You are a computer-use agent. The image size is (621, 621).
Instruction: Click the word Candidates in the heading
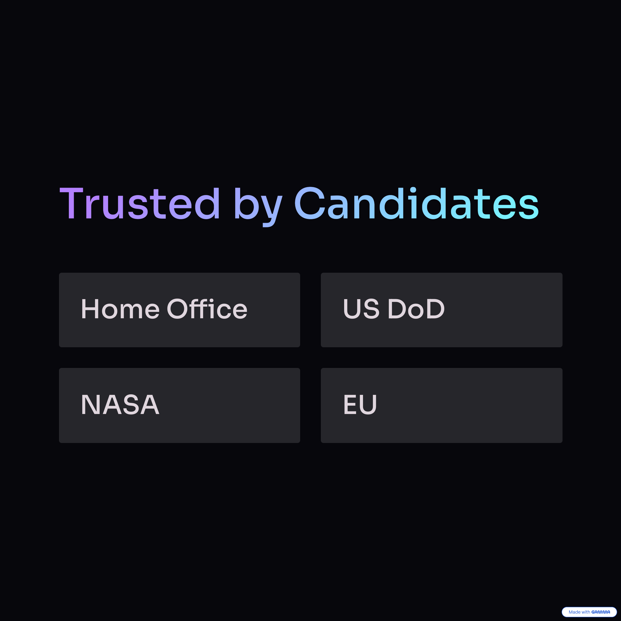(417, 203)
